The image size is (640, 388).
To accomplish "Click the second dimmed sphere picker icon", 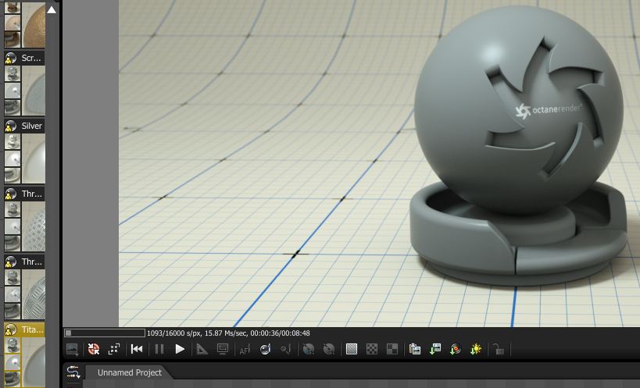I will click(x=328, y=349).
